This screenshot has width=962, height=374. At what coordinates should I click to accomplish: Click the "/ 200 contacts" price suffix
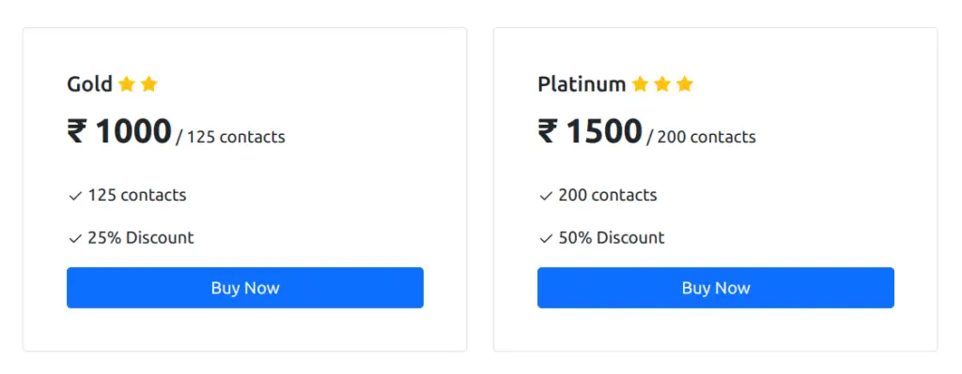pos(701,137)
